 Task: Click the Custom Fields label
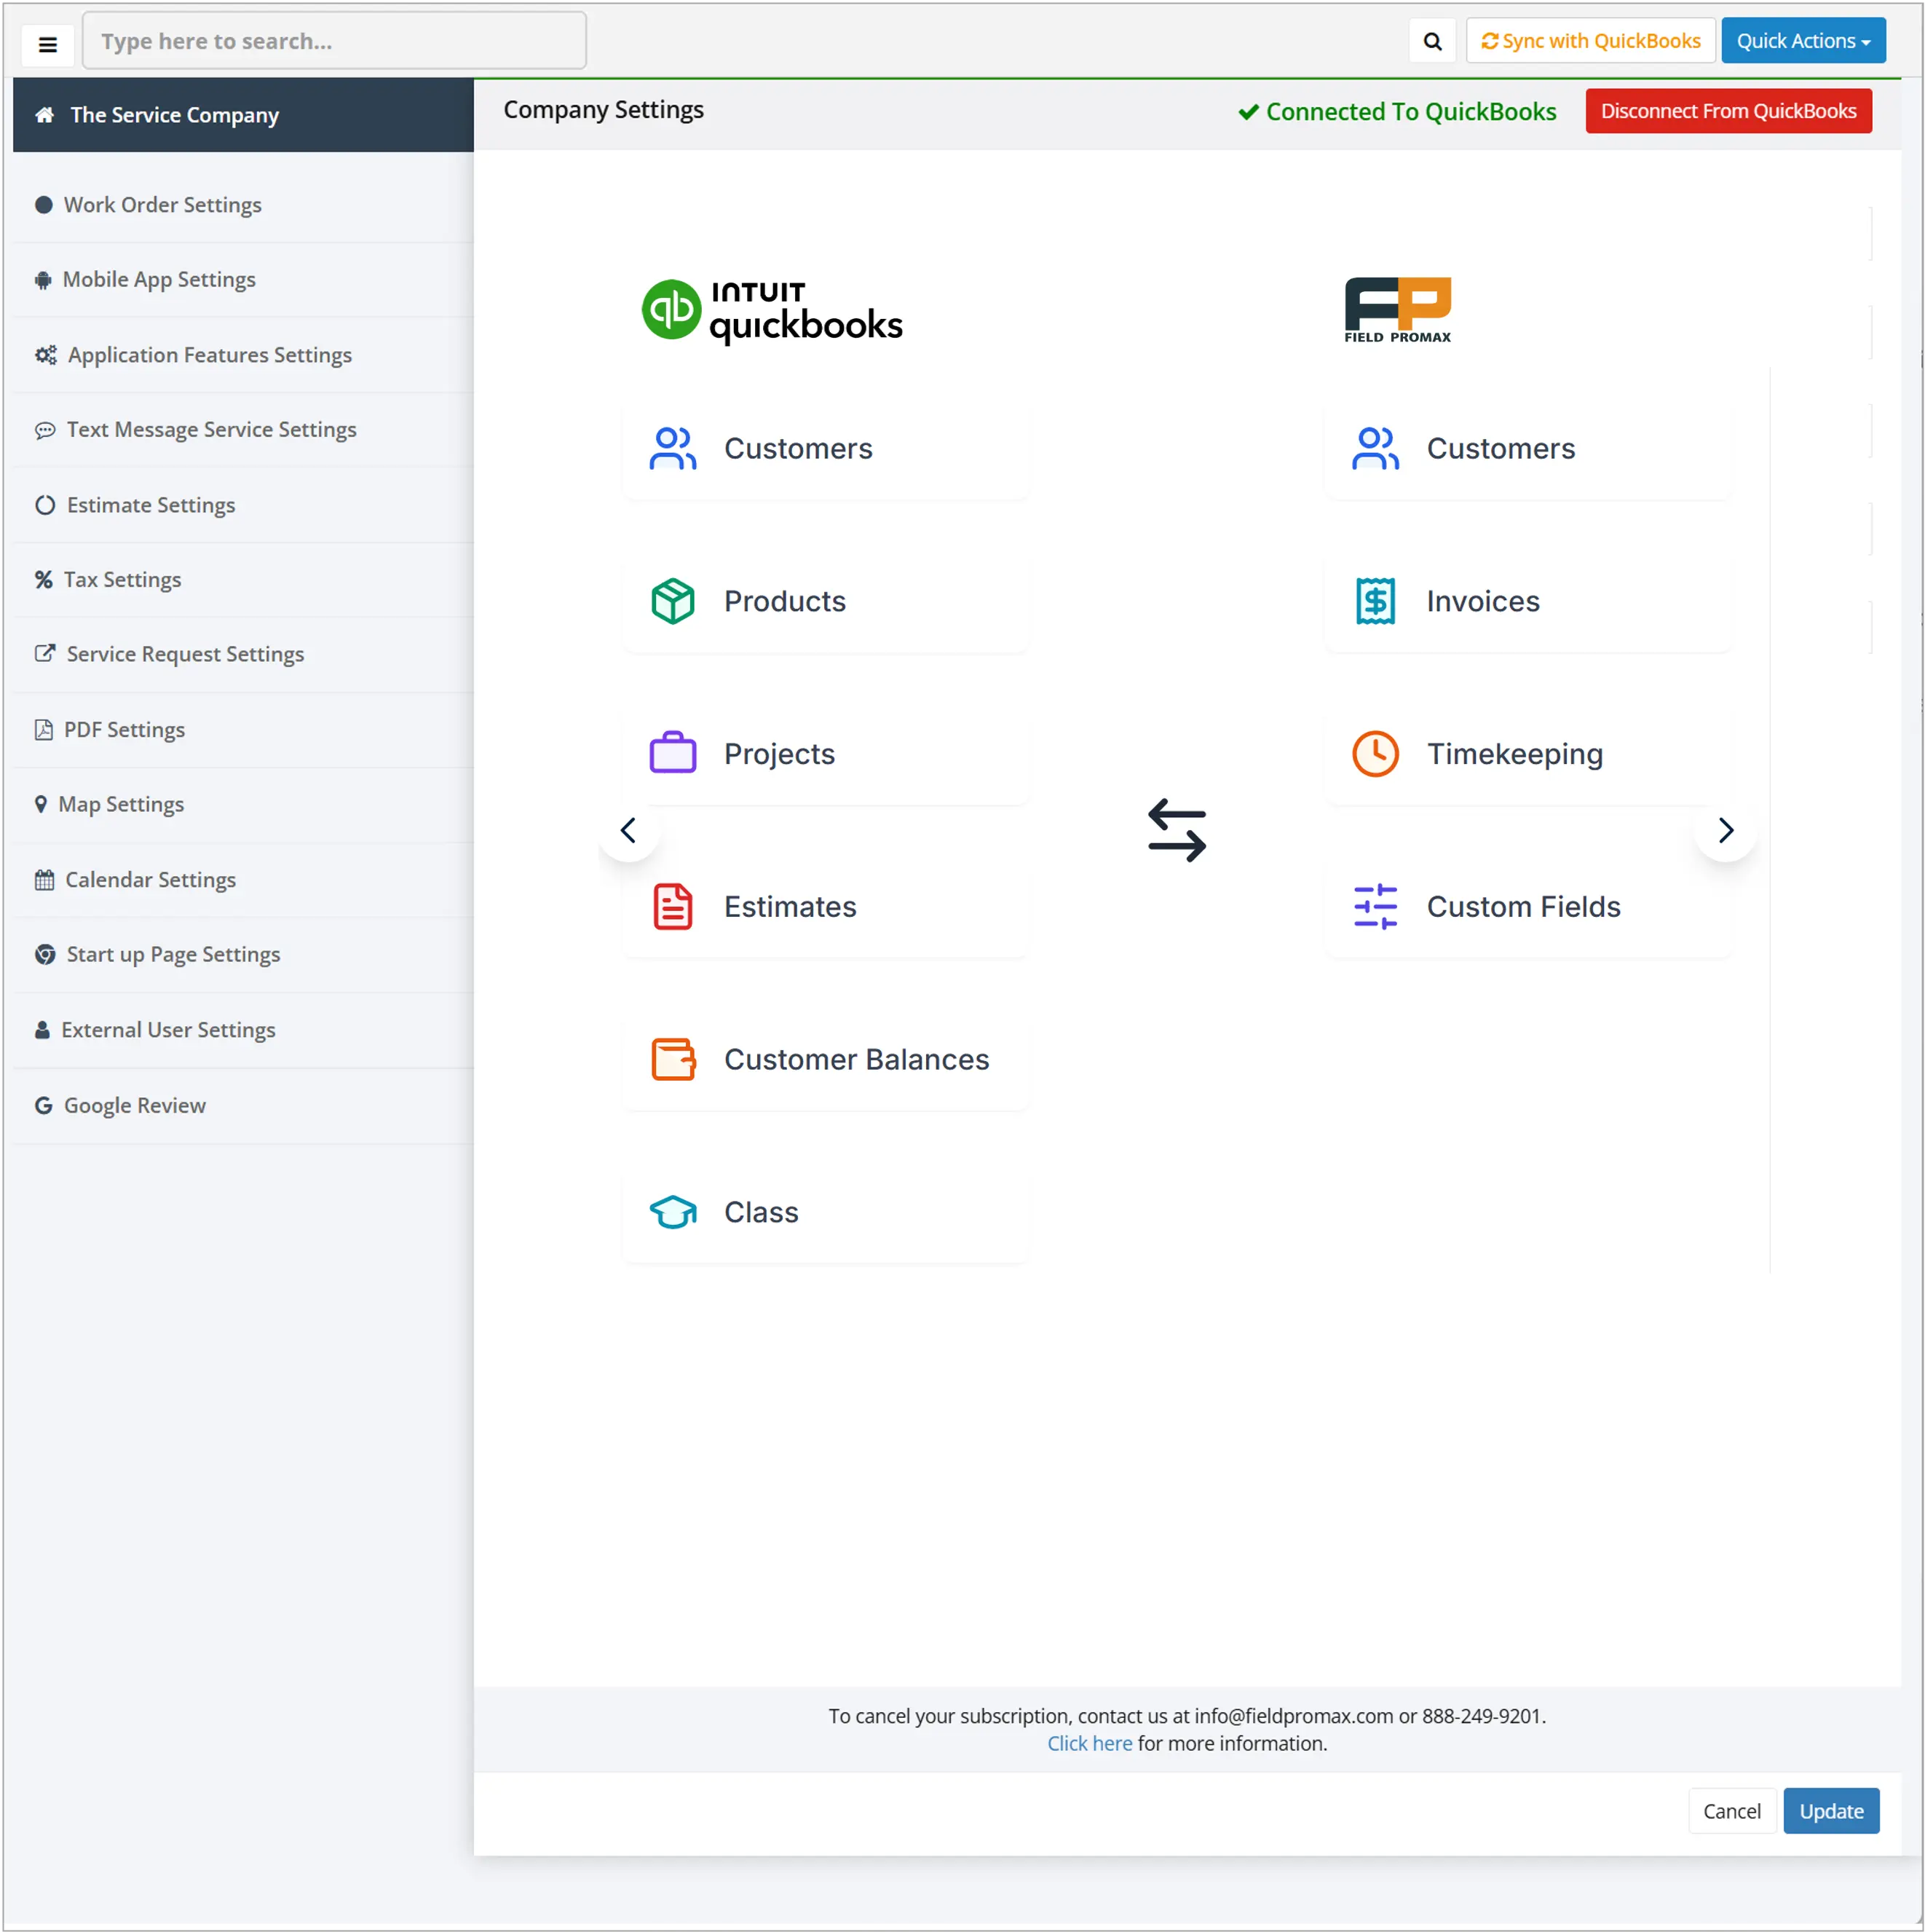click(x=1524, y=907)
